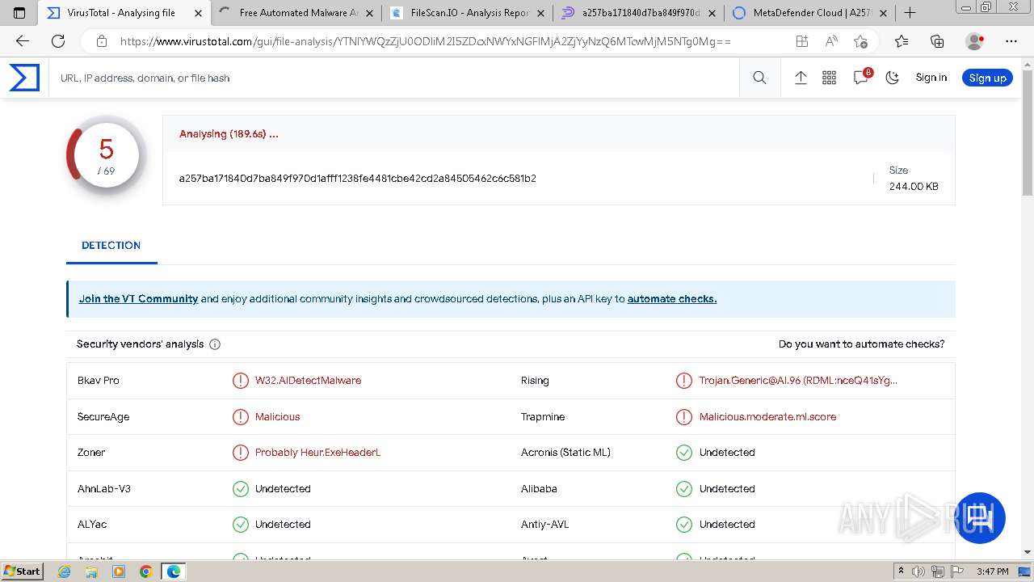Click the upload file icon
This screenshot has height=582, width=1034.
click(801, 78)
